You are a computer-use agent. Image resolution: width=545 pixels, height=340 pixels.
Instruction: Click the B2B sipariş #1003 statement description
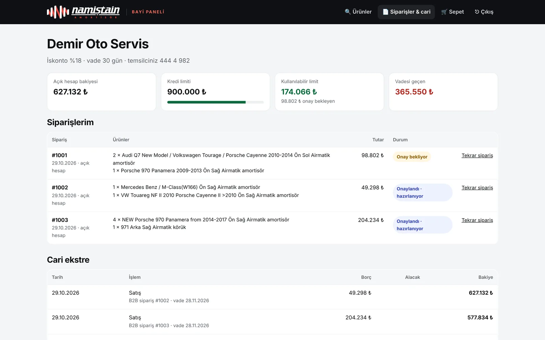(169, 325)
